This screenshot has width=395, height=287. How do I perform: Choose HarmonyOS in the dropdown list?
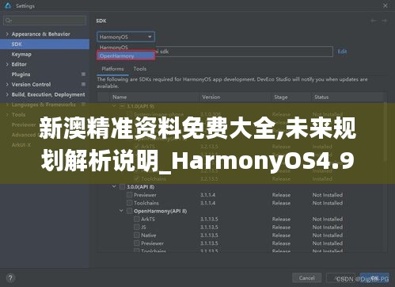(x=126, y=48)
